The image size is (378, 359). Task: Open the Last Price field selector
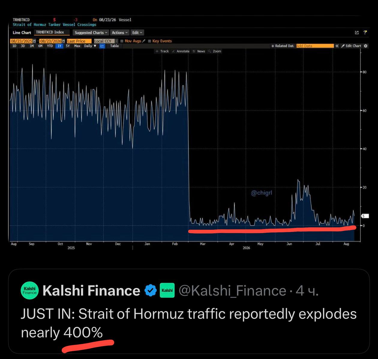(x=79, y=41)
